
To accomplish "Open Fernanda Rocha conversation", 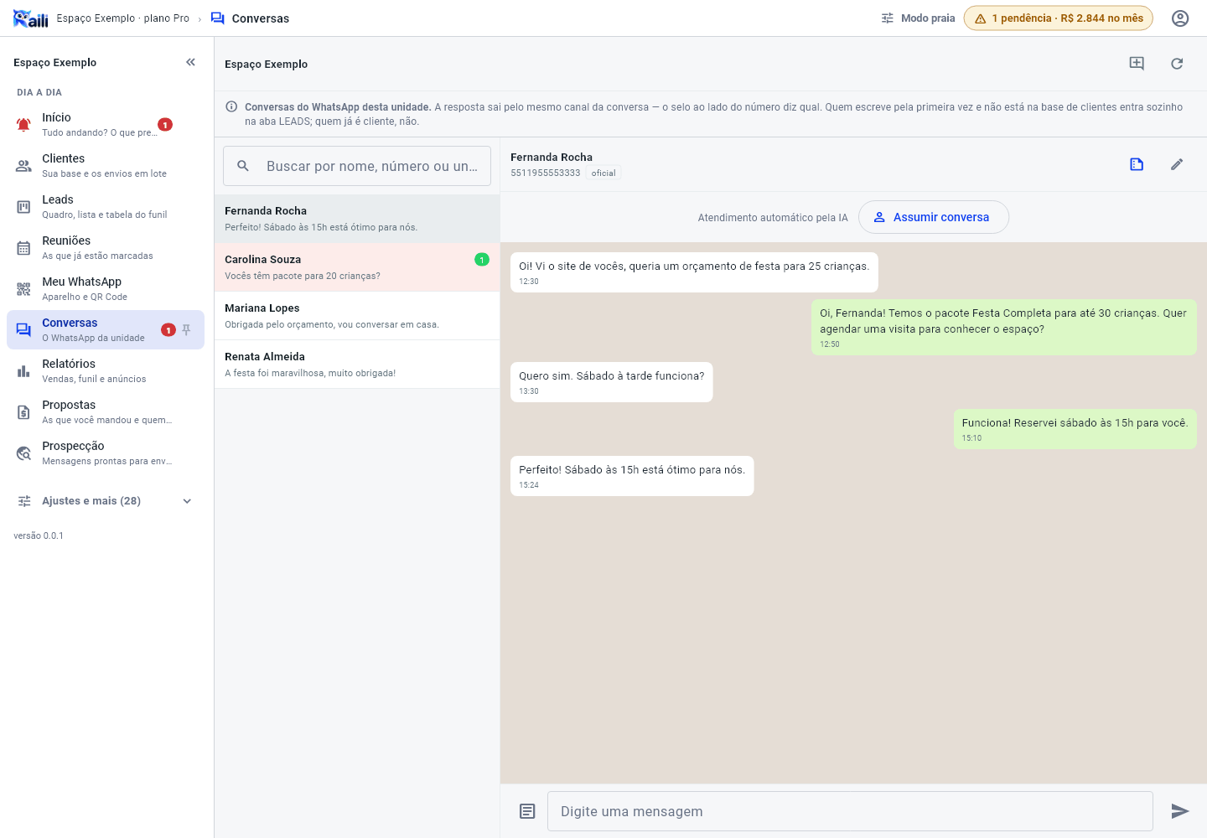I will pos(357,219).
